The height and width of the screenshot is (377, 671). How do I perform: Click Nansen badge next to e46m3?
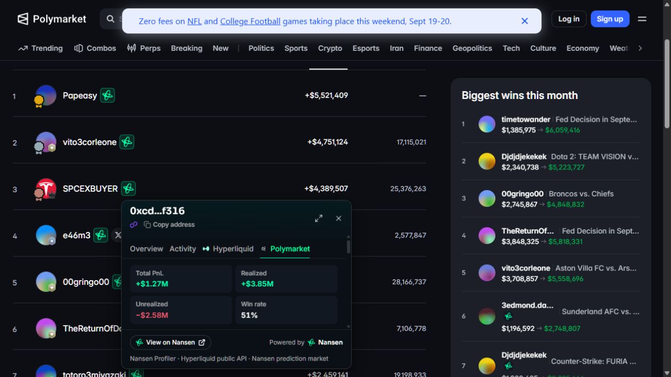pos(101,235)
